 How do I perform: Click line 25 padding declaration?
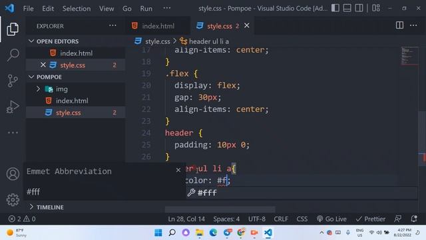[x=212, y=145]
